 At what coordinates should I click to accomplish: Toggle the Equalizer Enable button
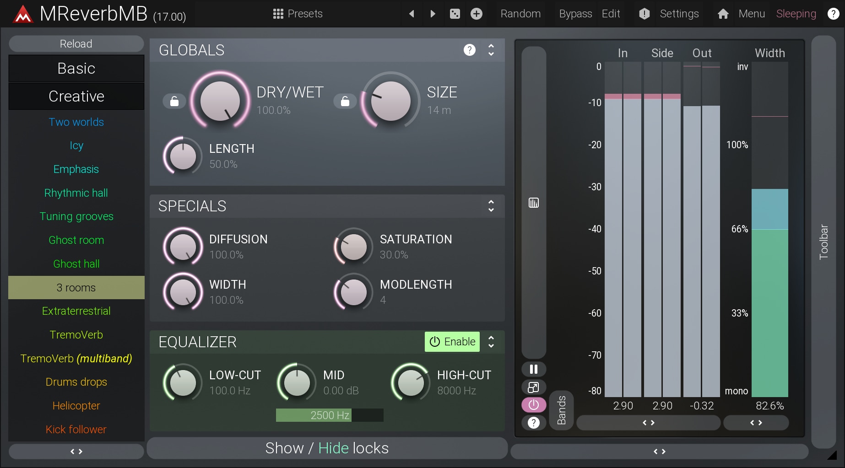452,342
